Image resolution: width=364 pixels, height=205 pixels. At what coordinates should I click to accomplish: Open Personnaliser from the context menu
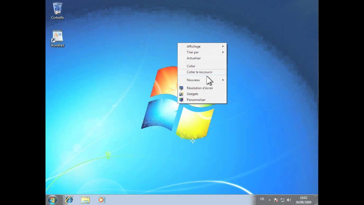(202, 100)
